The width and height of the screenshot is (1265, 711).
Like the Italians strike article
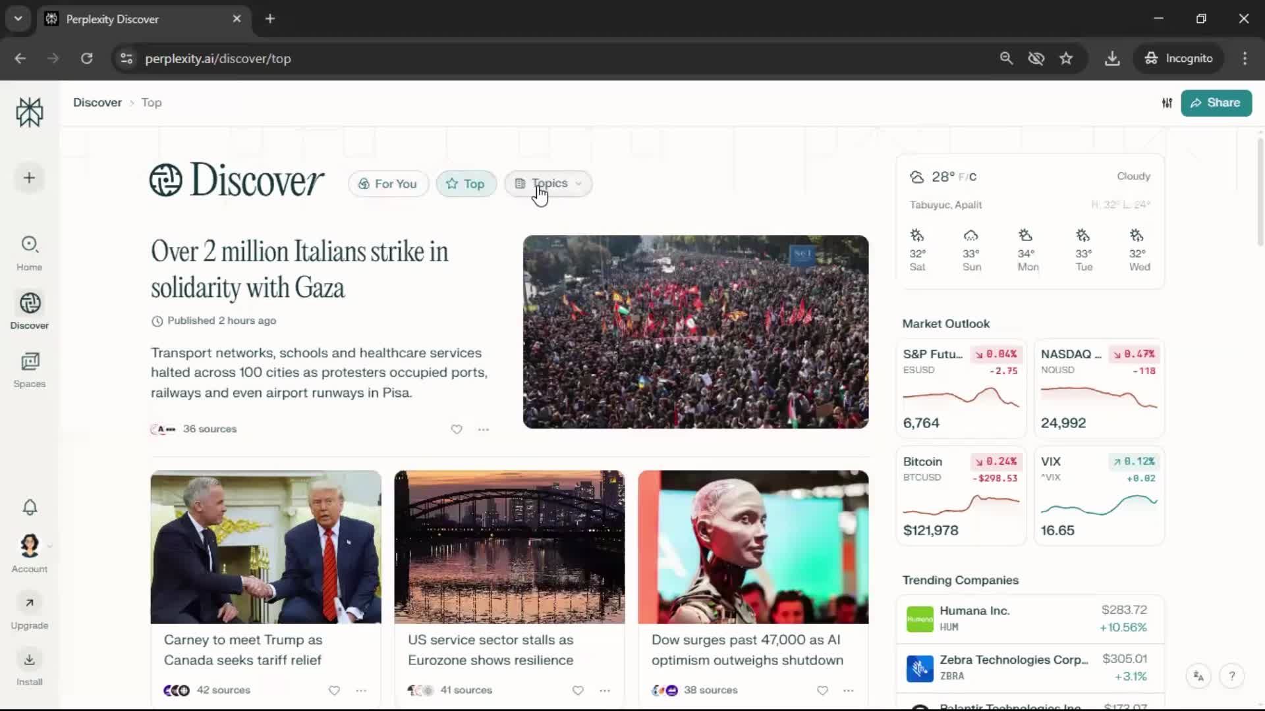(x=457, y=429)
